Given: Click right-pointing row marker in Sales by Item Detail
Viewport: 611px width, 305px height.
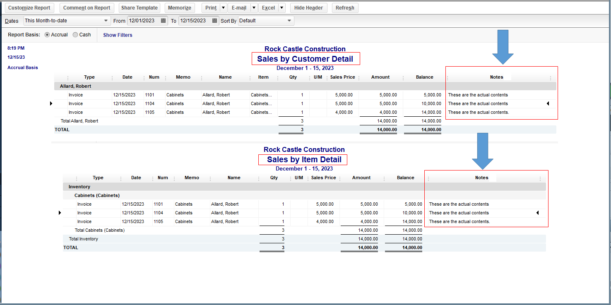Looking at the screenshot, I should click(x=60, y=213).
